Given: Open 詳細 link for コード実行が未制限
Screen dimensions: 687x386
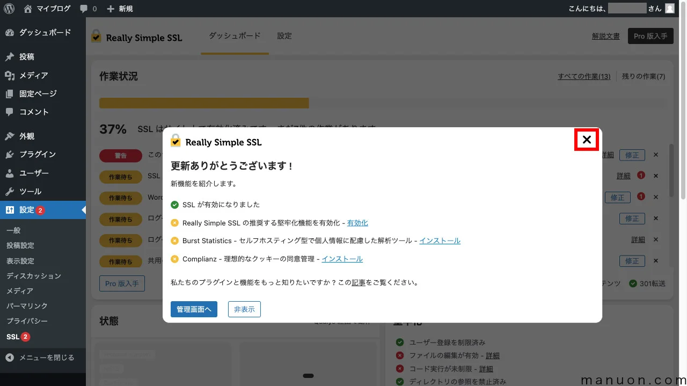Looking at the screenshot, I should [486, 369].
